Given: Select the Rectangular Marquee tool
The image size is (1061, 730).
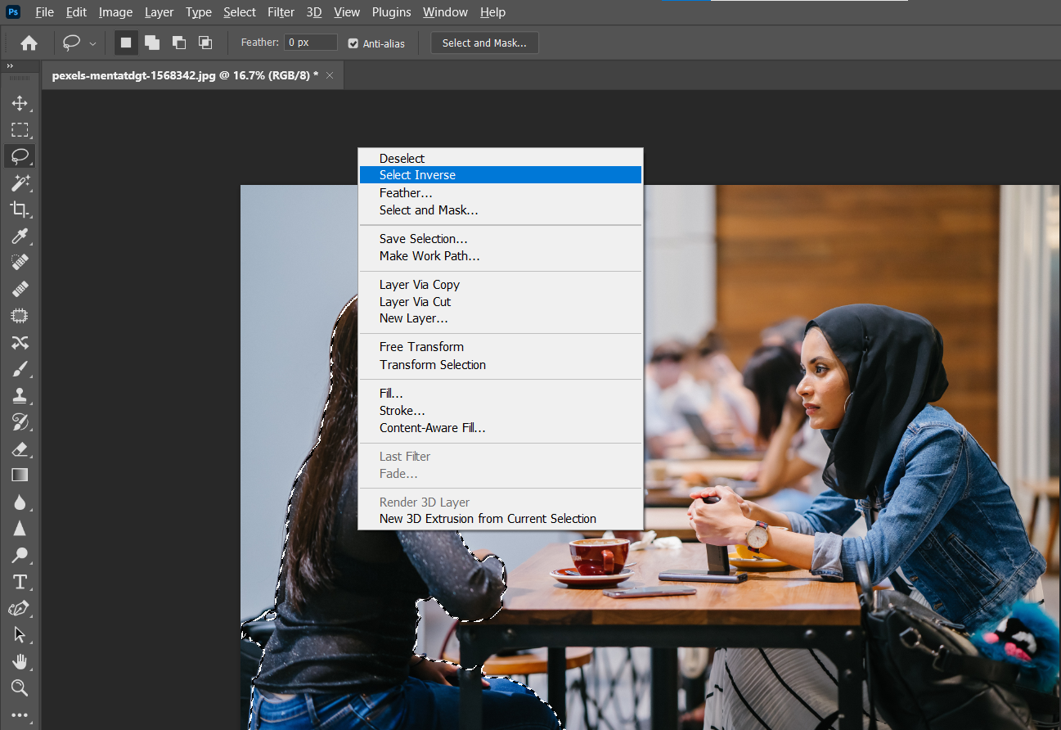Looking at the screenshot, I should click(20, 129).
